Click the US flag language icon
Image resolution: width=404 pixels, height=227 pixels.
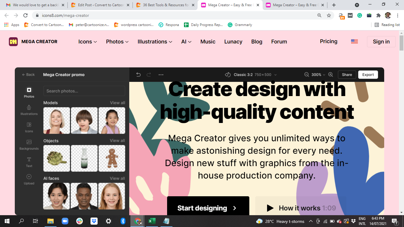[354, 42]
